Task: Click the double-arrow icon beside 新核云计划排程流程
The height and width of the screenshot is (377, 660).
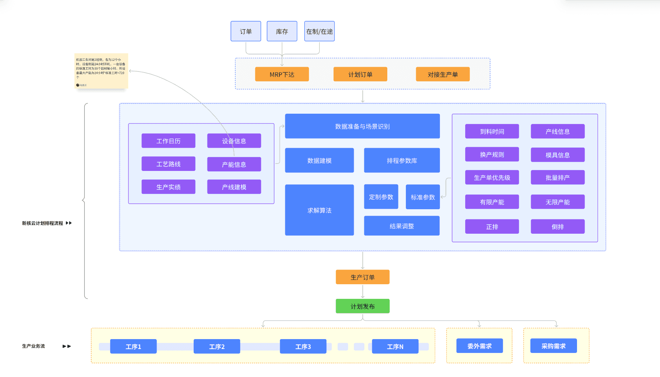Action: [69, 223]
